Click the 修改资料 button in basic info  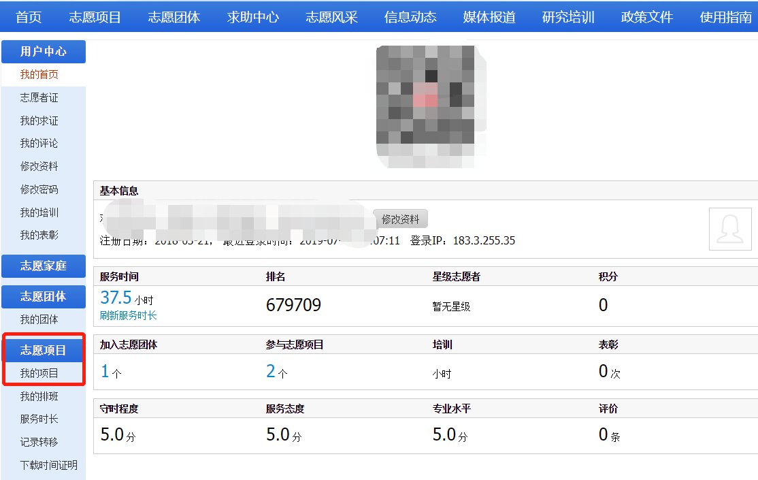point(400,219)
